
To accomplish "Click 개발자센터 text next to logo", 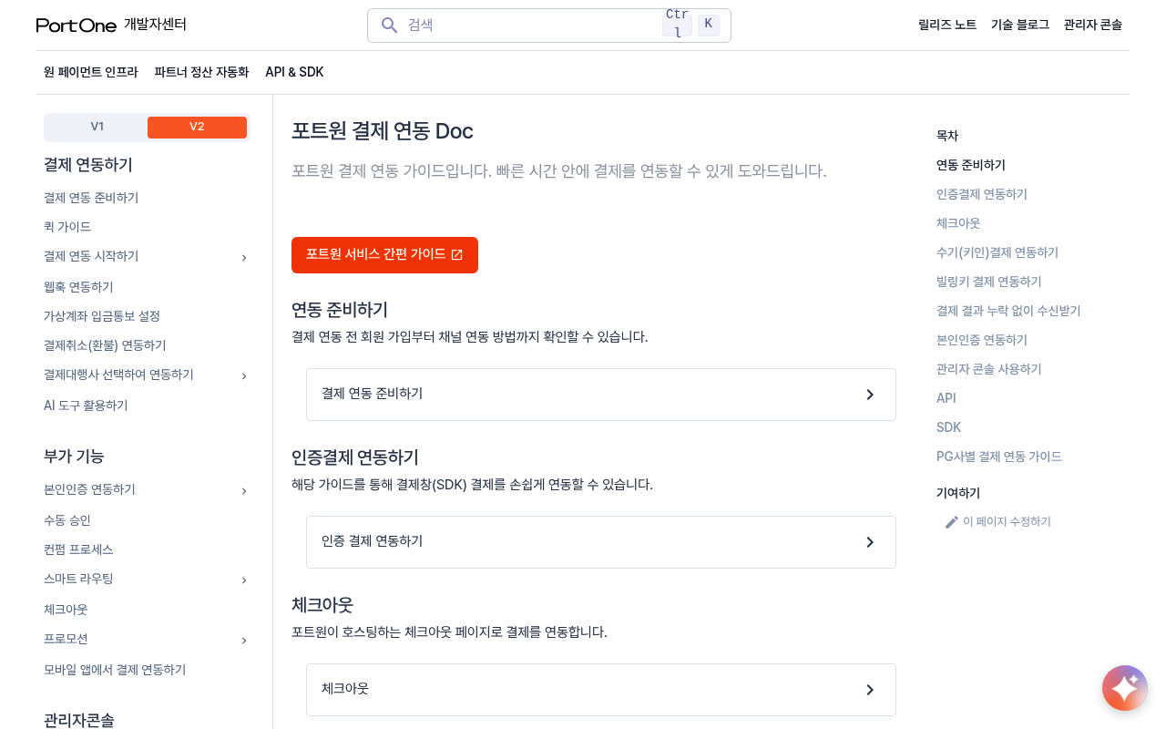I will click(155, 25).
